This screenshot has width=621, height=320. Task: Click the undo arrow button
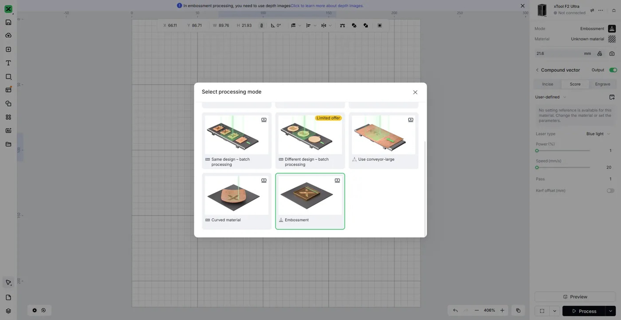455,311
